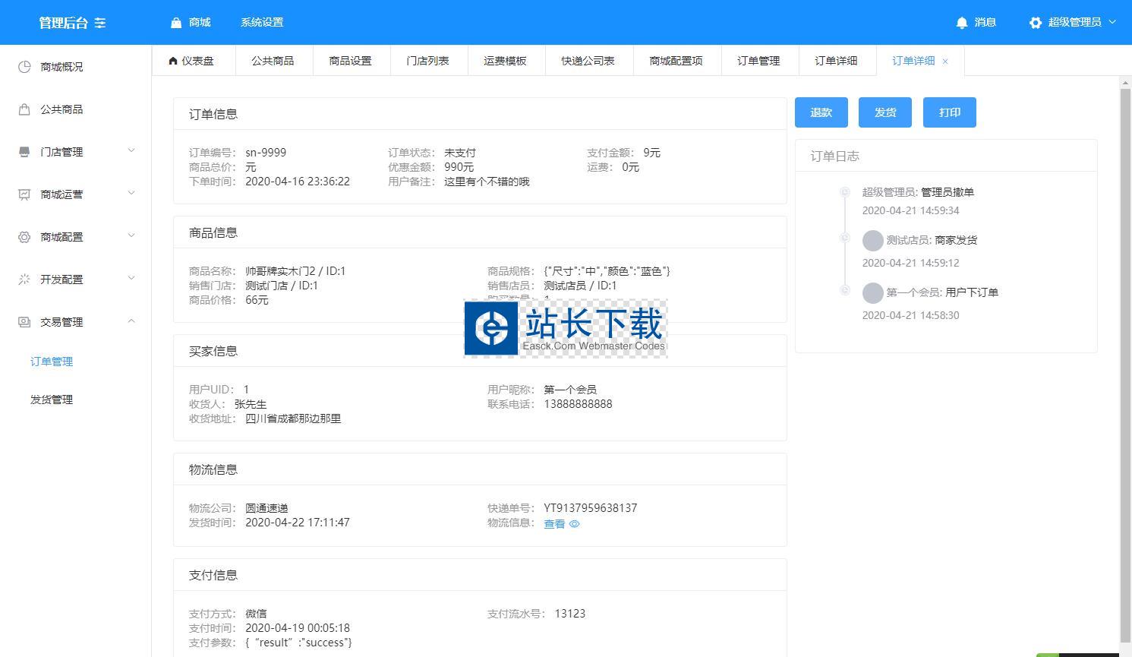
Task: Expand the 开发配置 submenu chevron
Action: pos(131,278)
